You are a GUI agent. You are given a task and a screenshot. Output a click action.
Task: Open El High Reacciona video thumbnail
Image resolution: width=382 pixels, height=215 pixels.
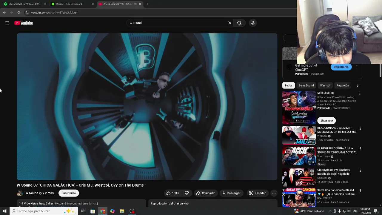click(299, 156)
